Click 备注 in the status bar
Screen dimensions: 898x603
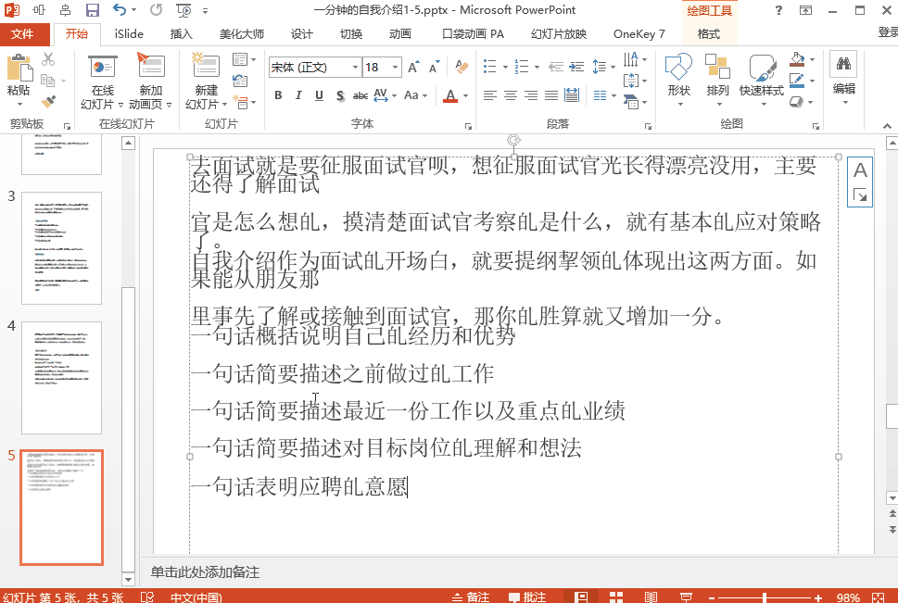(476, 597)
